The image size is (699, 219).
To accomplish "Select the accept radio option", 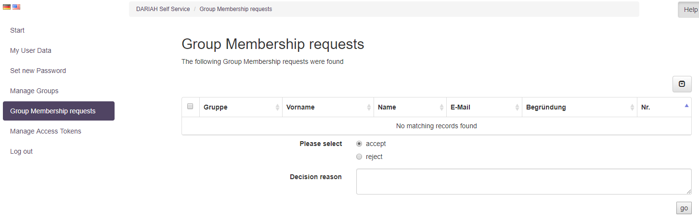I will coord(359,144).
